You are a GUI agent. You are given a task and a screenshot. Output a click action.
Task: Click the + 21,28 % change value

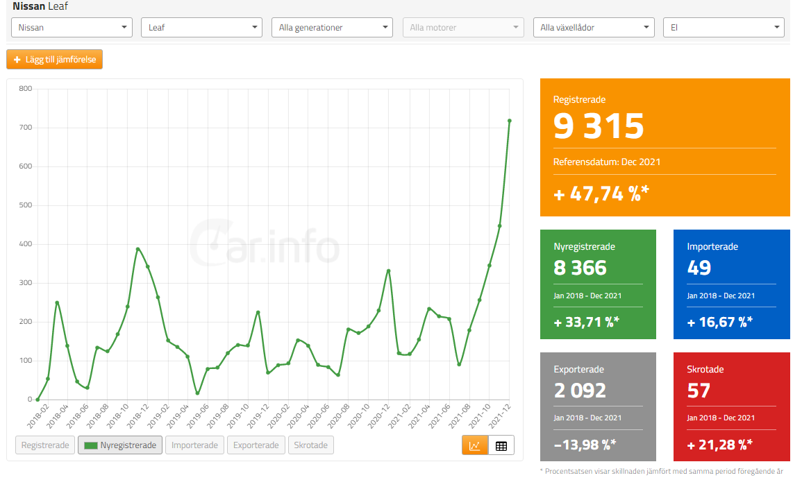pos(719,445)
